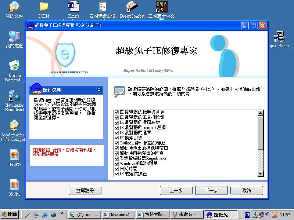Screen dimensions: 294x220
Task: Click the sword quick launch icon
Action: pos(28,215)
